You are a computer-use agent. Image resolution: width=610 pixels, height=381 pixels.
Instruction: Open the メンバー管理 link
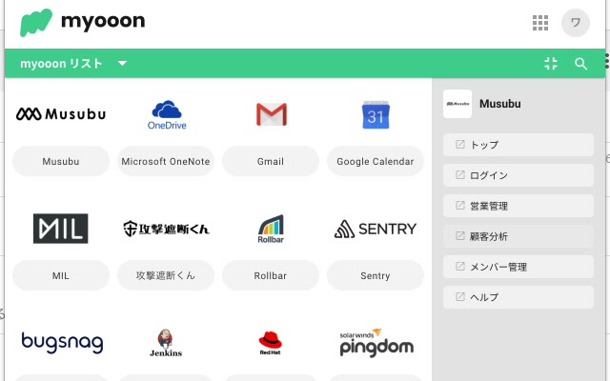[518, 267]
